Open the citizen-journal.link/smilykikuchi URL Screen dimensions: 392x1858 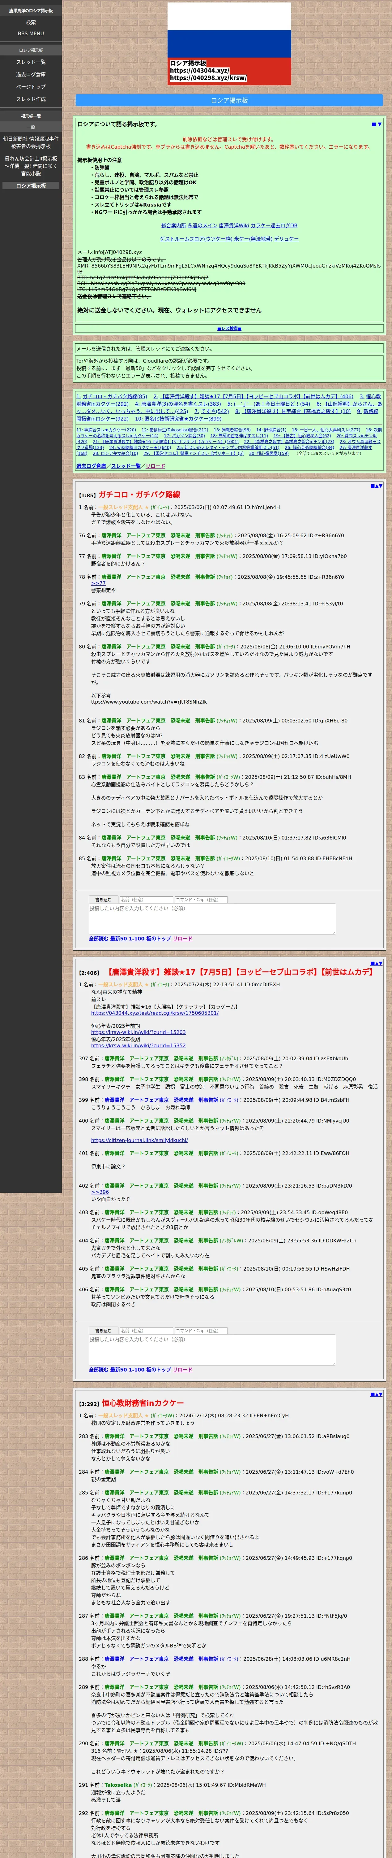click(139, 1140)
